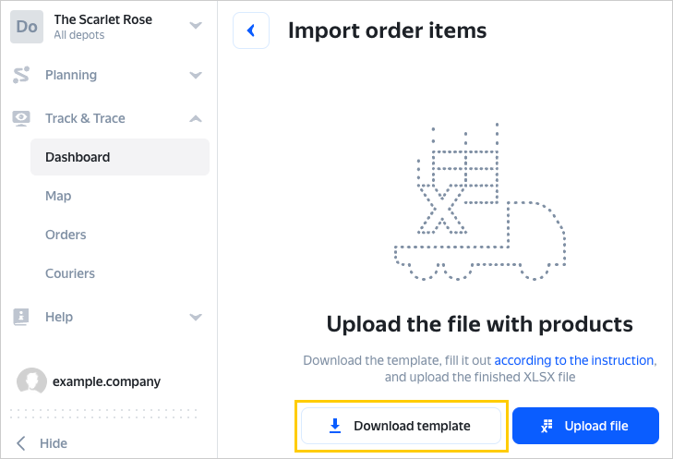Expand the Planning section chevron
This screenshot has height=459, width=673.
[196, 75]
